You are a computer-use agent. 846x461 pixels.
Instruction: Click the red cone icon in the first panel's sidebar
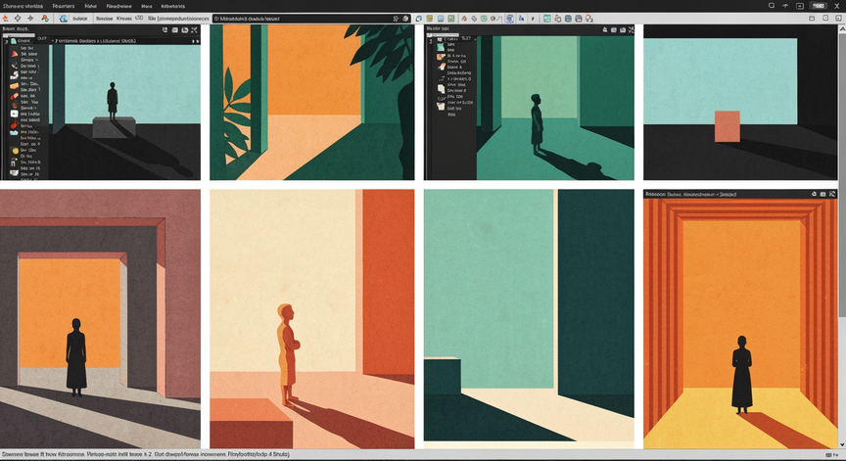coord(15,54)
